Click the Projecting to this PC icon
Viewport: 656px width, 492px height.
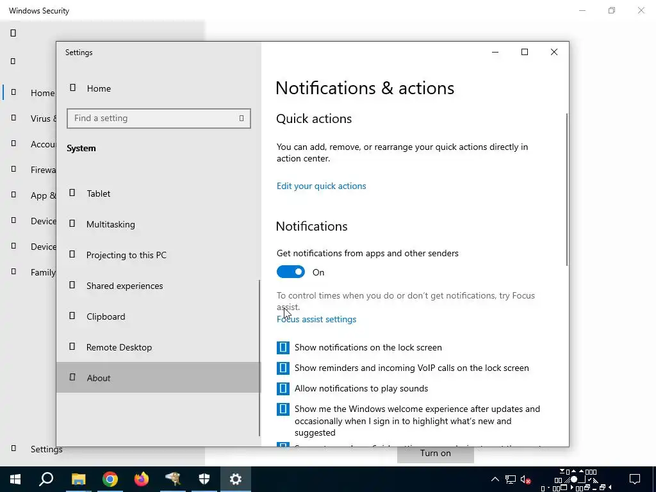coord(72,254)
